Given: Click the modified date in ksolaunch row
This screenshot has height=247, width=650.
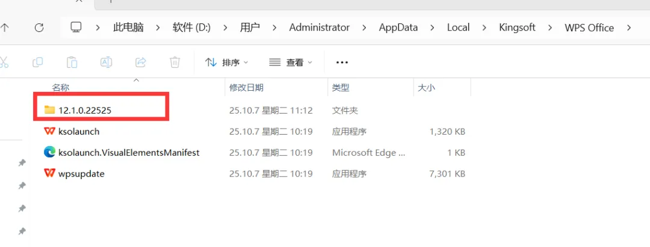Looking at the screenshot, I should pos(271,132).
